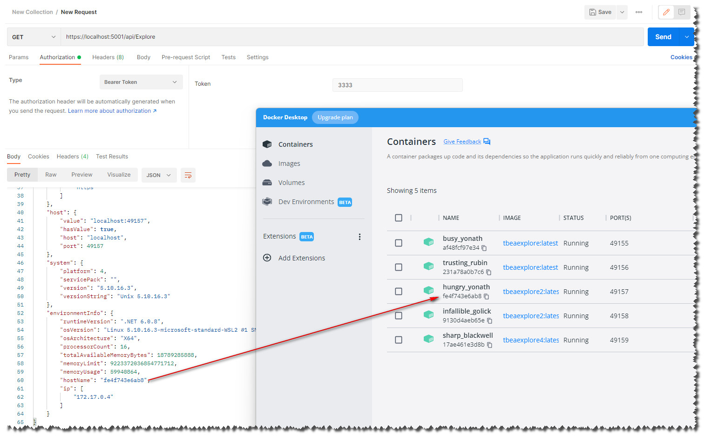Sort containers by the NAME column header
The image size is (705, 437).
pyautogui.click(x=451, y=218)
